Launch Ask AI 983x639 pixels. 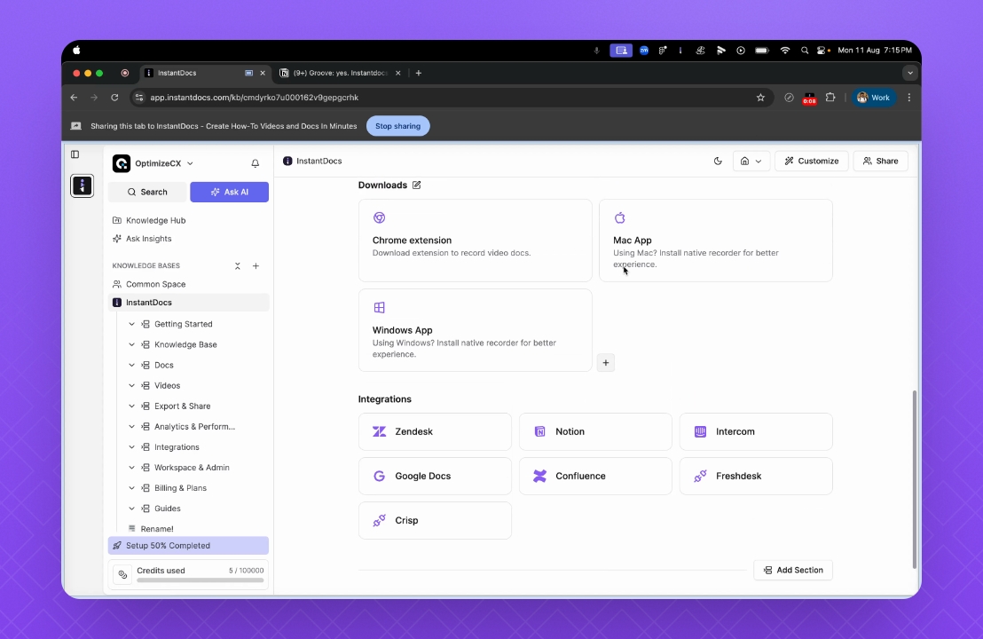pyautogui.click(x=230, y=192)
